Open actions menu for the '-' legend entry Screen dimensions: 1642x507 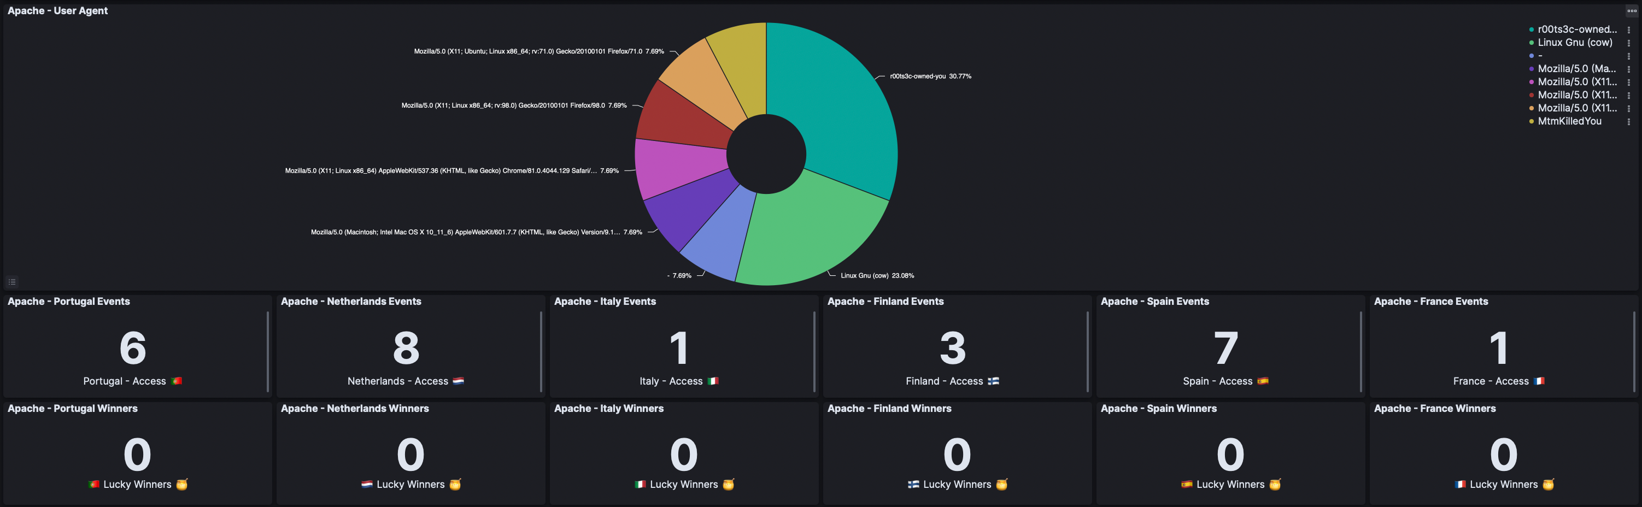pos(1629,56)
